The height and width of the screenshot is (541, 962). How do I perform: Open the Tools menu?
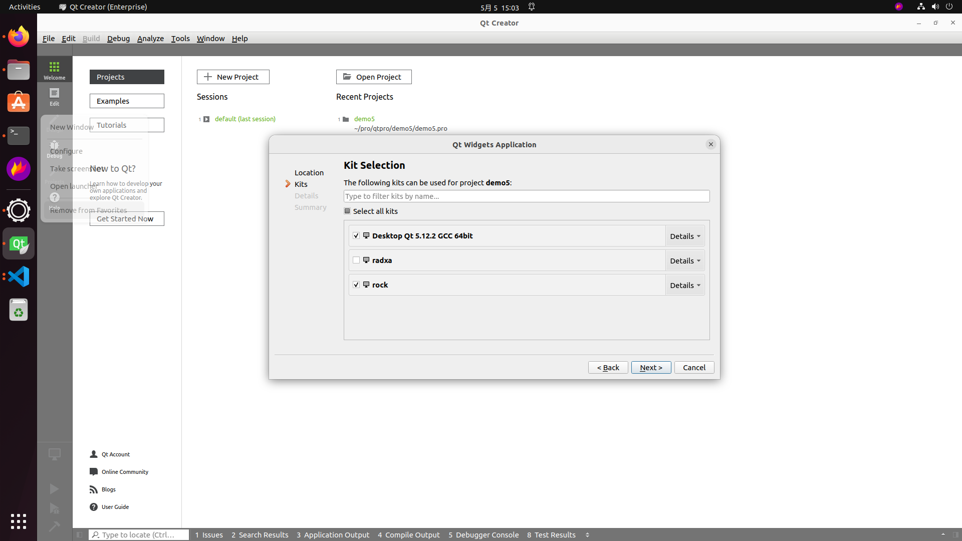click(x=180, y=39)
